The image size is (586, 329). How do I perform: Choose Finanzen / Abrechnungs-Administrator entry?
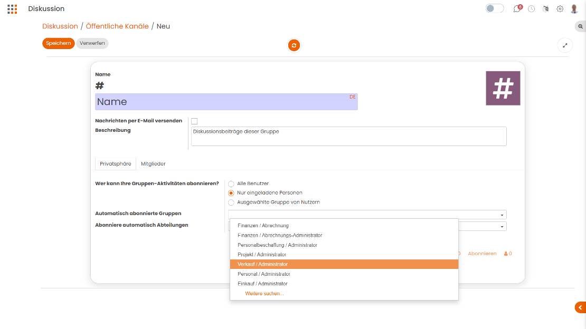(344, 235)
